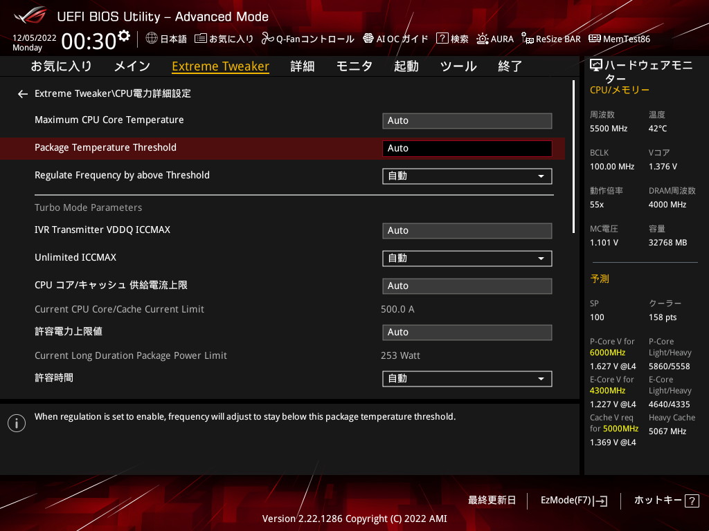Select the Maximum CPU Core Temperature field

point(467,120)
